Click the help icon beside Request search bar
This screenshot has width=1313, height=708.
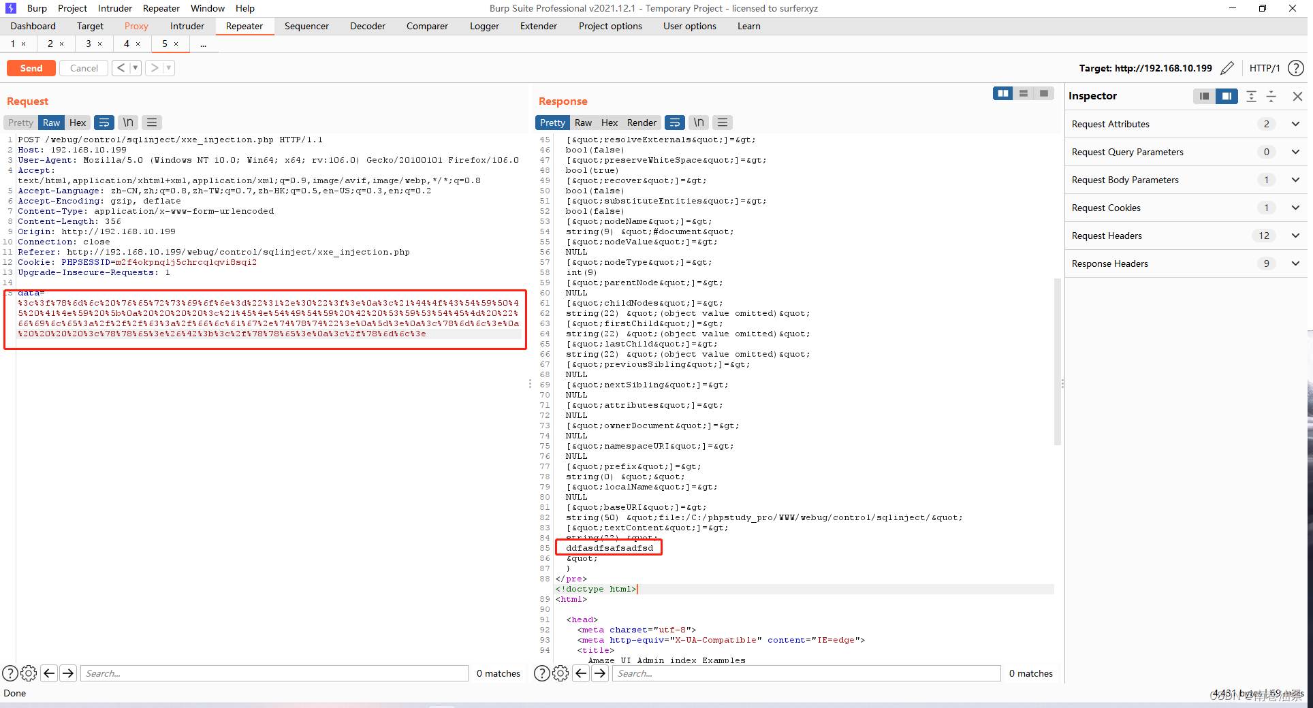[10, 673]
